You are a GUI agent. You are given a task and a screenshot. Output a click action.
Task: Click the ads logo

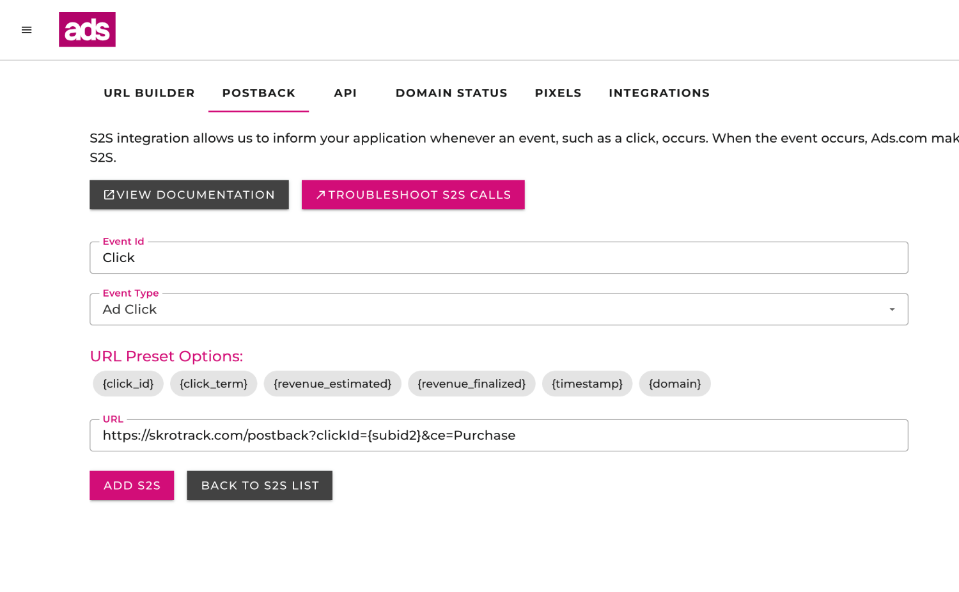(87, 29)
